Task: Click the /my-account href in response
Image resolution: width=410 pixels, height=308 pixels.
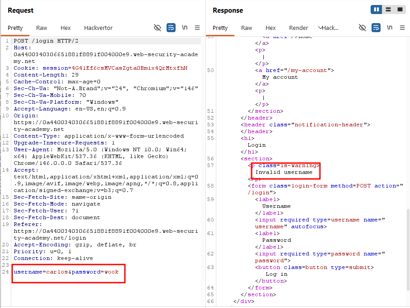Action: (x=309, y=70)
